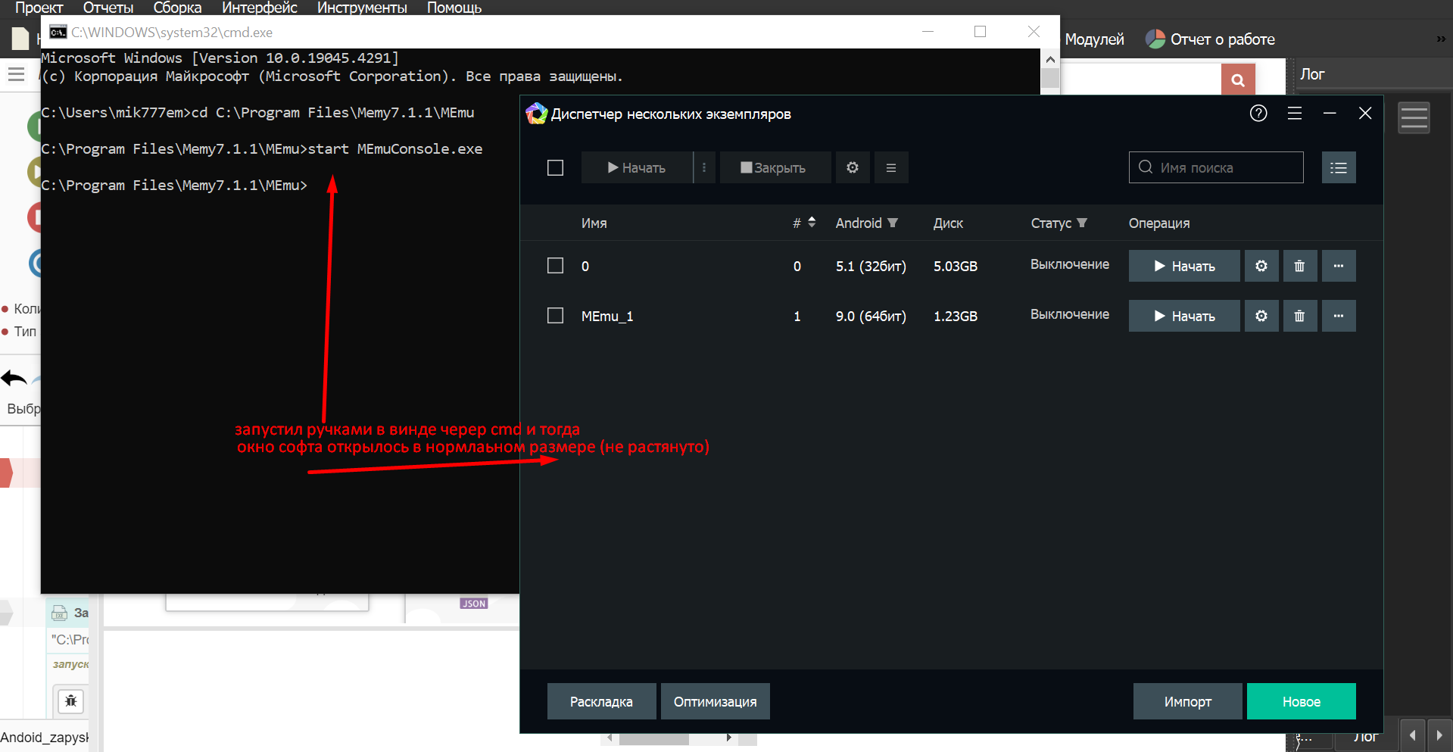1453x752 pixels.
Task: Open batch settings gear in toolbar
Action: point(852,167)
